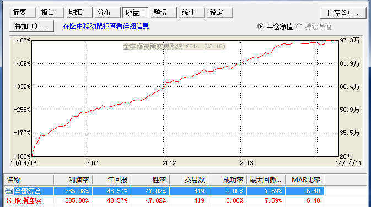Switch to the 收益 tab
Image resolution: width=371 pixels, height=207 pixels.
click(136, 13)
